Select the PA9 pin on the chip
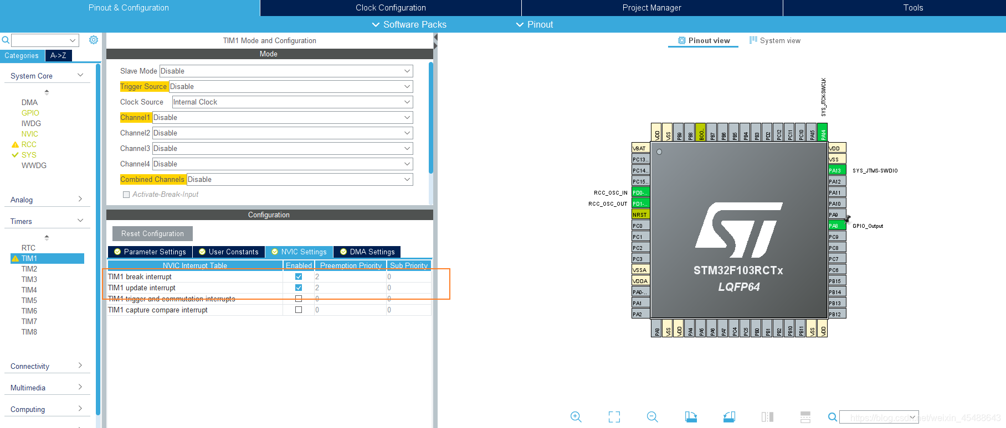This screenshot has width=1006, height=428. point(836,215)
